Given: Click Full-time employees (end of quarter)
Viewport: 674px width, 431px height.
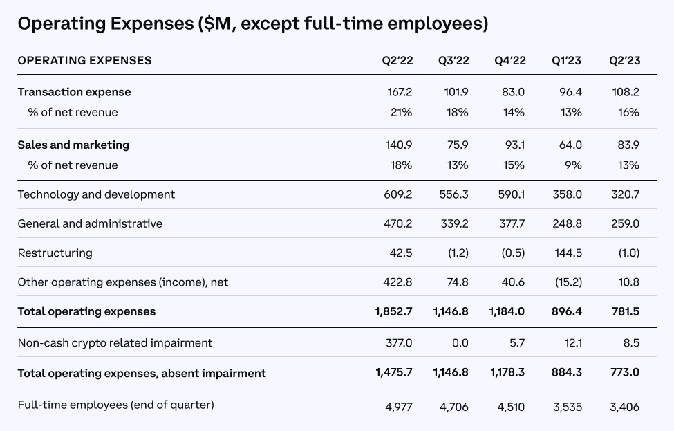Looking at the screenshot, I should click(116, 405).
